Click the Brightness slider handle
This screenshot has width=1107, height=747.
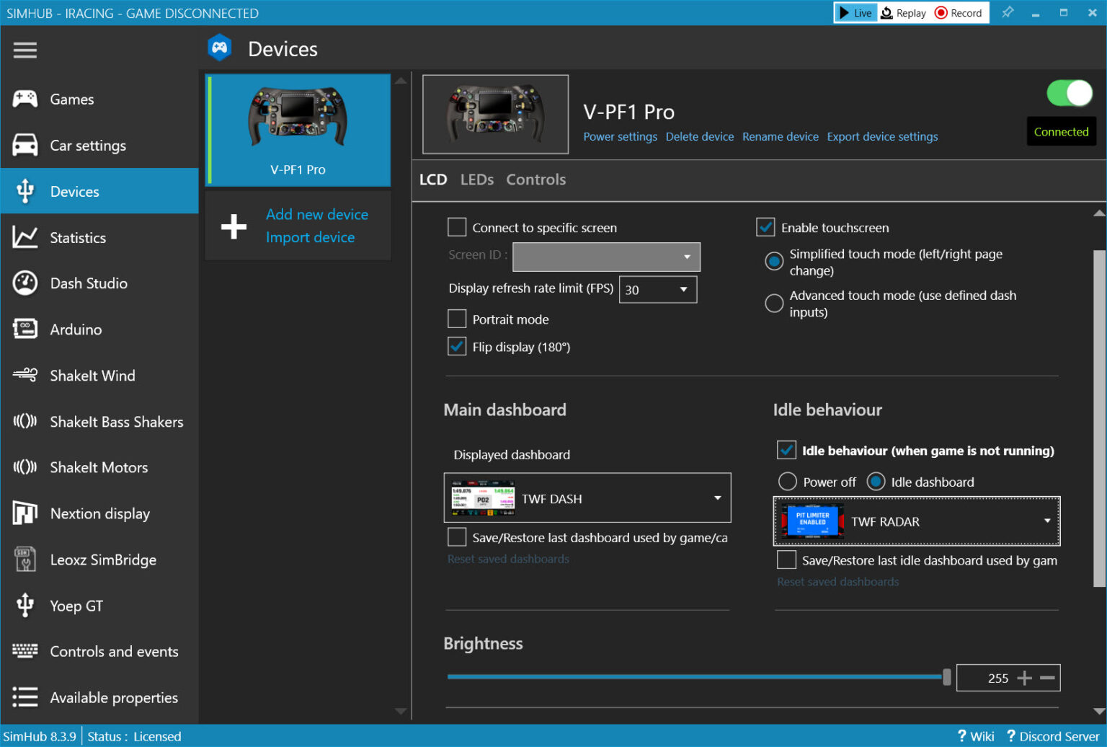click(946, 677)
